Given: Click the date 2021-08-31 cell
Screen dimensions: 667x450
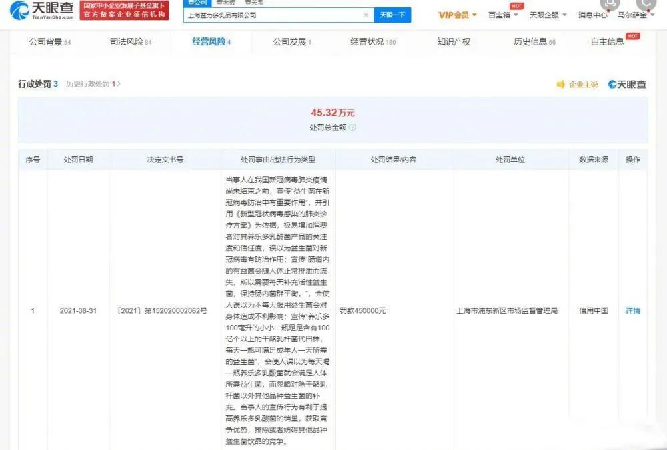Looking at the screenshot, I should click(78, 310).
